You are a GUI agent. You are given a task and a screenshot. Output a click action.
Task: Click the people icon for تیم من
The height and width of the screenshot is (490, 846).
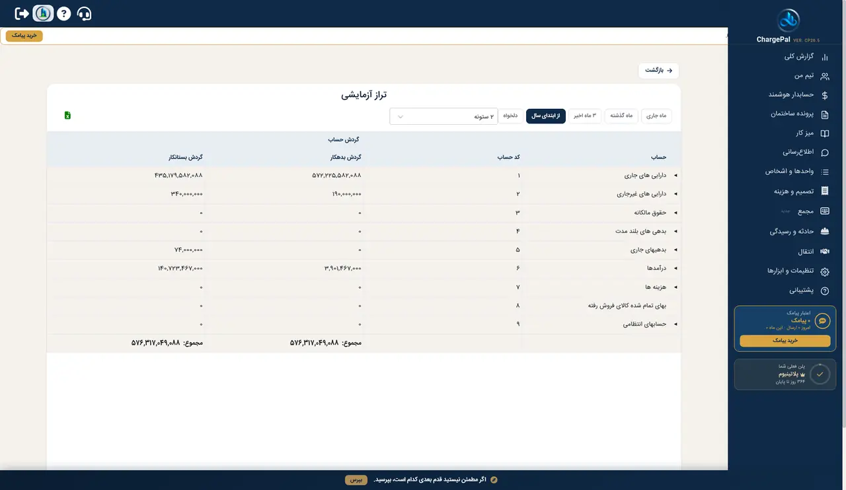824,76
